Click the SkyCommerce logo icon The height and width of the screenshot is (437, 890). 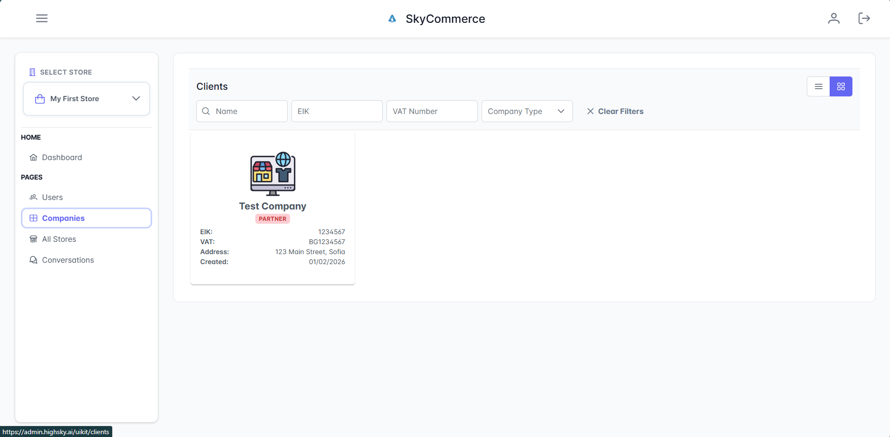tap(392, 19)
